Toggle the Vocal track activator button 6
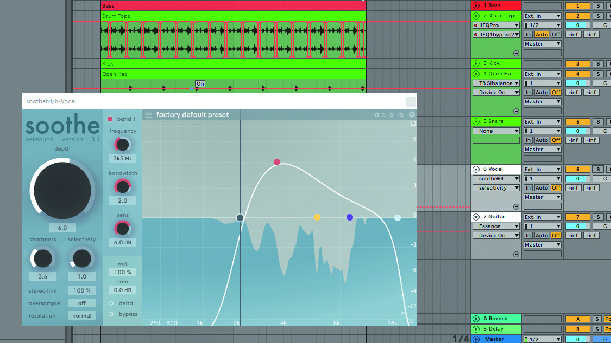Viewport: 611px width, 343px height. 577,169
